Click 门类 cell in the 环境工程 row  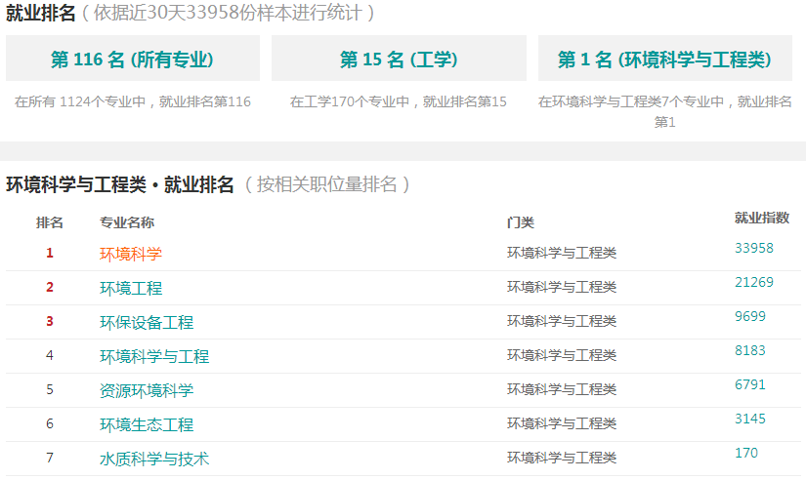(x=562, y=287)
